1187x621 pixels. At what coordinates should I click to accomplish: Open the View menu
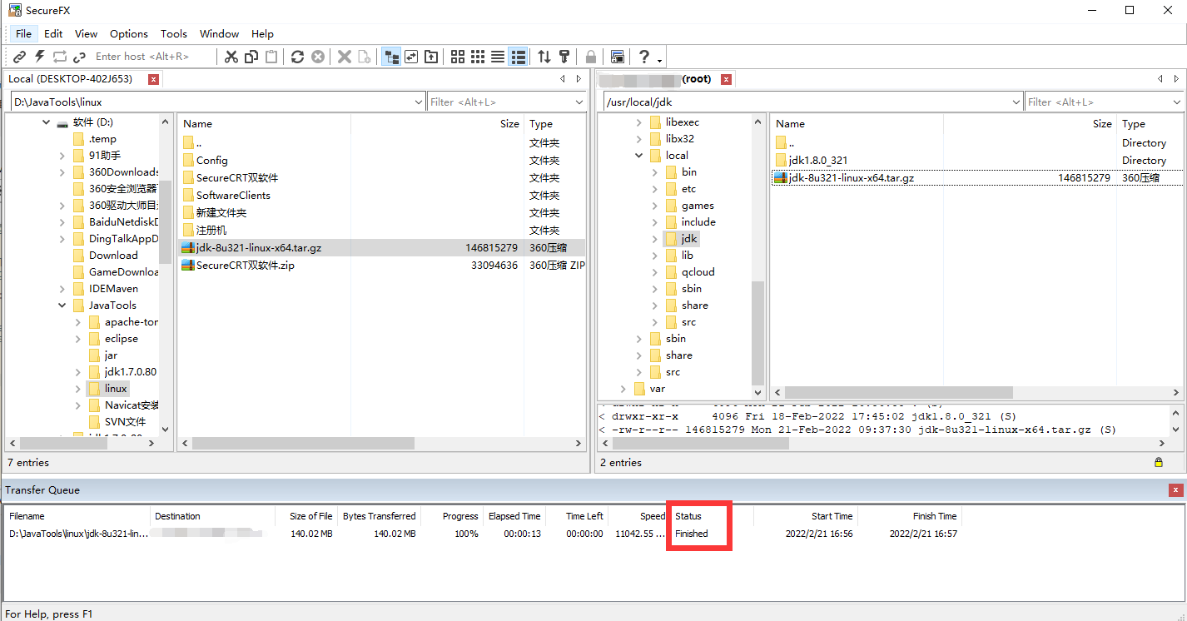click(x=86, y=34)
